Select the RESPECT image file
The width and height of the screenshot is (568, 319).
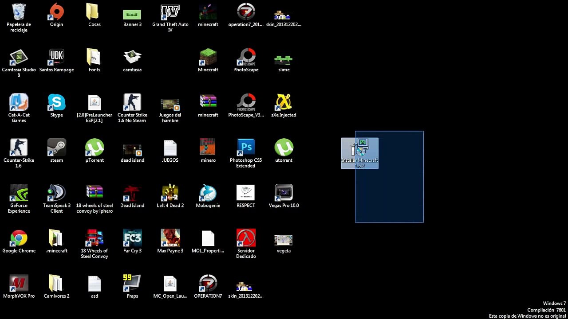coord(246,196)
